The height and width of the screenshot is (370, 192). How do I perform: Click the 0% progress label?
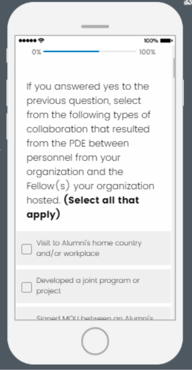point(36,52)
